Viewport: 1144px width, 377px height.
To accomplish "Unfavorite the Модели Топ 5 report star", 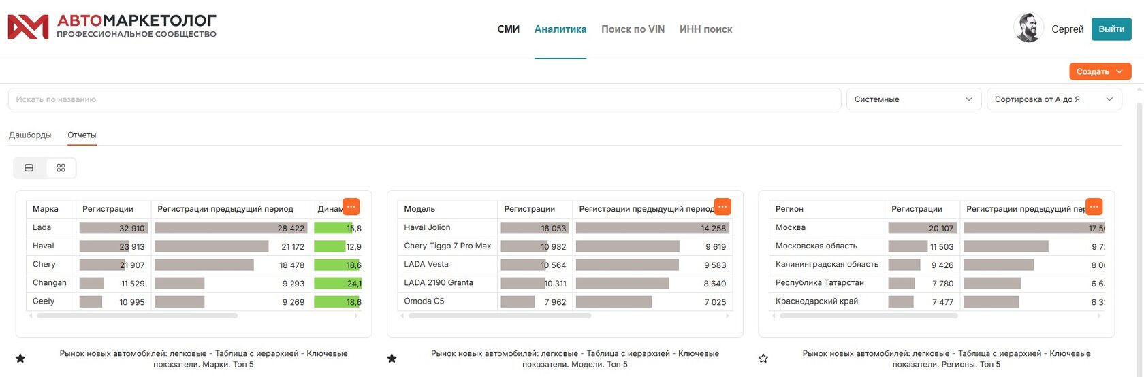I will pos(392,358).
